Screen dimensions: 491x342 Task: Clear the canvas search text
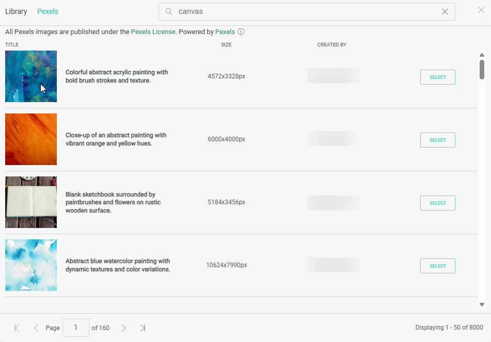[444, 11]
